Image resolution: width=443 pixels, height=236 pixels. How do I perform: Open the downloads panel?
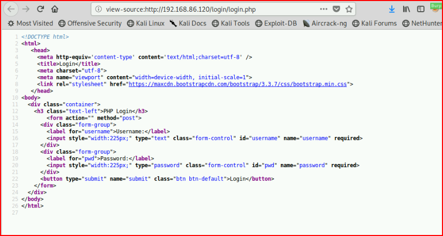[391, 9]
